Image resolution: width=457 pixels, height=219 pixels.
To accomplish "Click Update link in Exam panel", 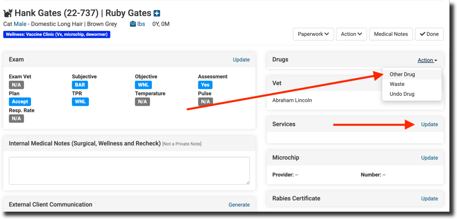I will click(241, 60).
